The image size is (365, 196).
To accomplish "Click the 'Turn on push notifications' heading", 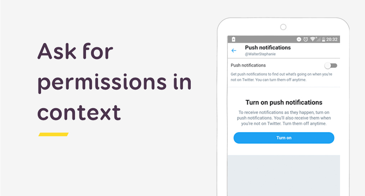I will point(284,102).
